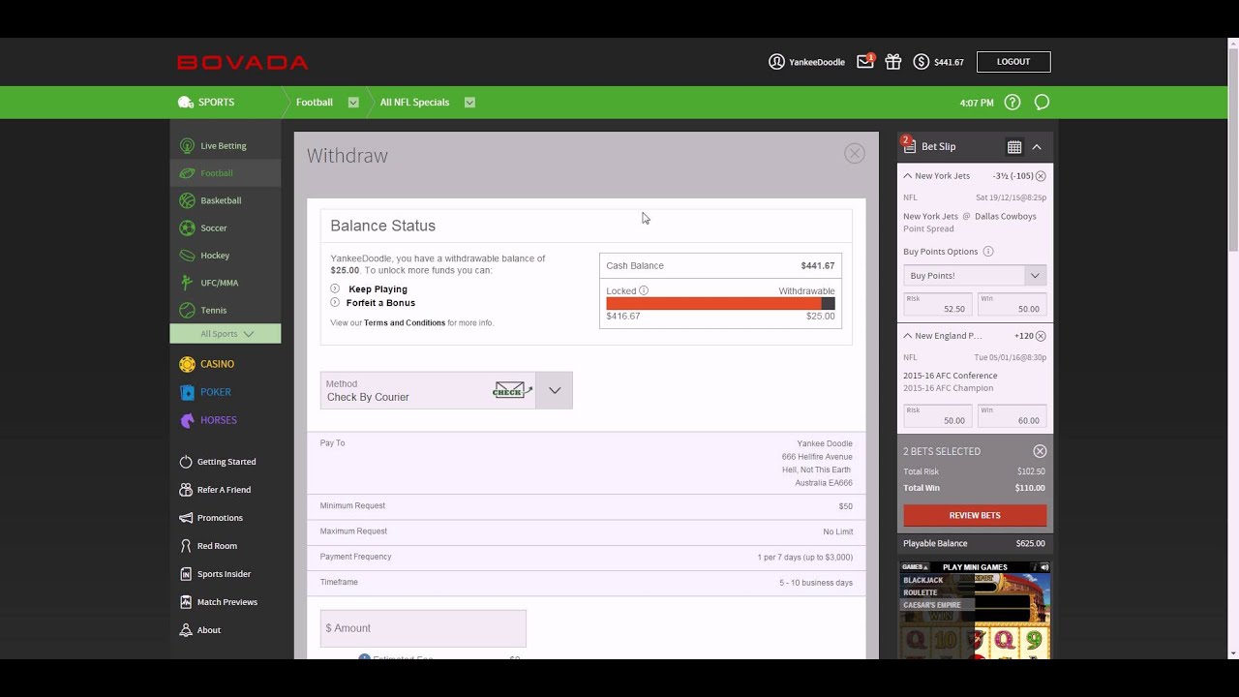Click the Logout button

(x=1013, y=62)
